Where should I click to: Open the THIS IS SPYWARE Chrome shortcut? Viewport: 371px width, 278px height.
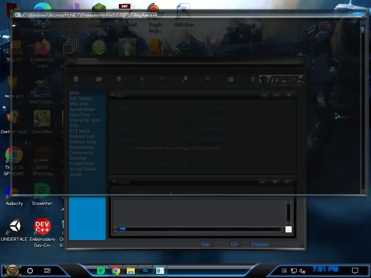click(x=14, y=161)
